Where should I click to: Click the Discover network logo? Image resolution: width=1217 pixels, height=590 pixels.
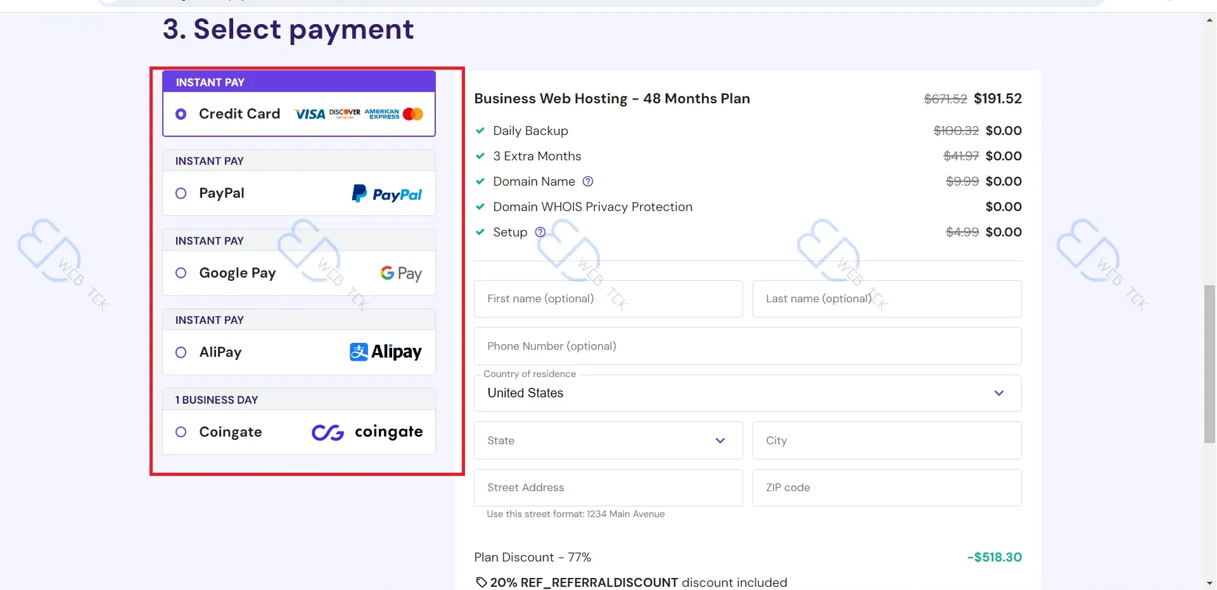click(x=345, y=113)
